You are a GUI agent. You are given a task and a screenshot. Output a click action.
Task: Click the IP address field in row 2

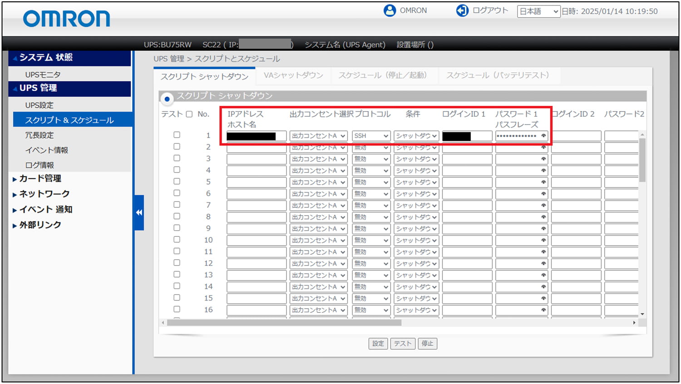(257, 148)
